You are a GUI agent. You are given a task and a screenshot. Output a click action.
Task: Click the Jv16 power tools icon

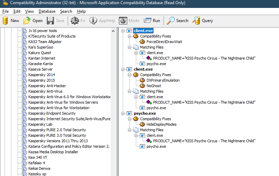(24, 31)
